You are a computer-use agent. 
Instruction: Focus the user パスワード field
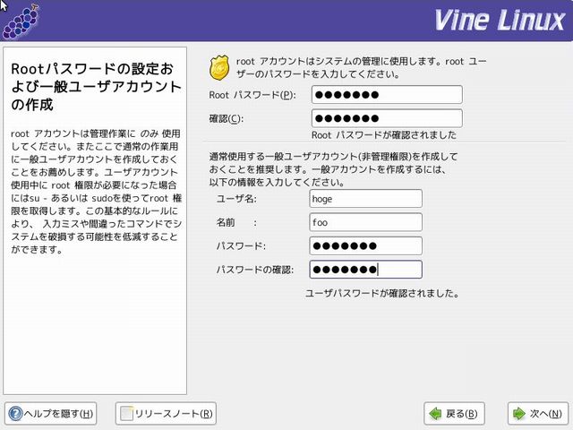365,245
